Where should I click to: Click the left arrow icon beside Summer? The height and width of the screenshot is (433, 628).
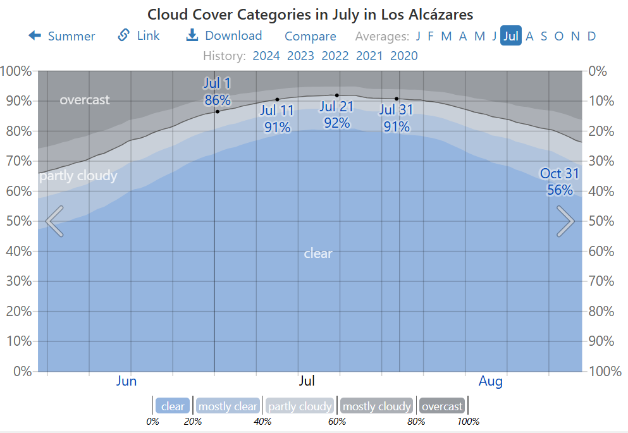pyautogui.click(x=35, y=36)
